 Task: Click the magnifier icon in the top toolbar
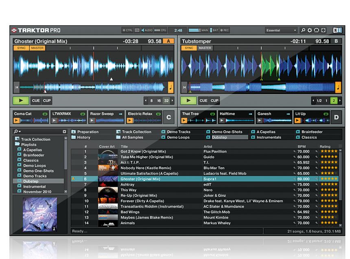click(x=303, y=30)
